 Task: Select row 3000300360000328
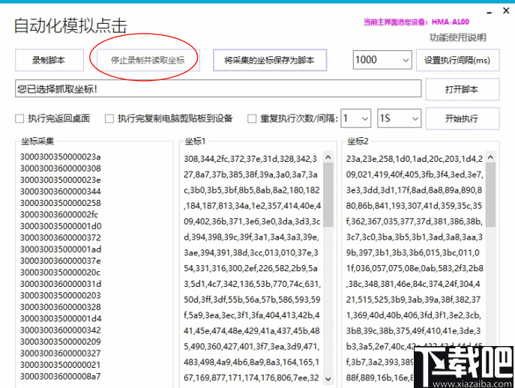[x=61, y=307]
